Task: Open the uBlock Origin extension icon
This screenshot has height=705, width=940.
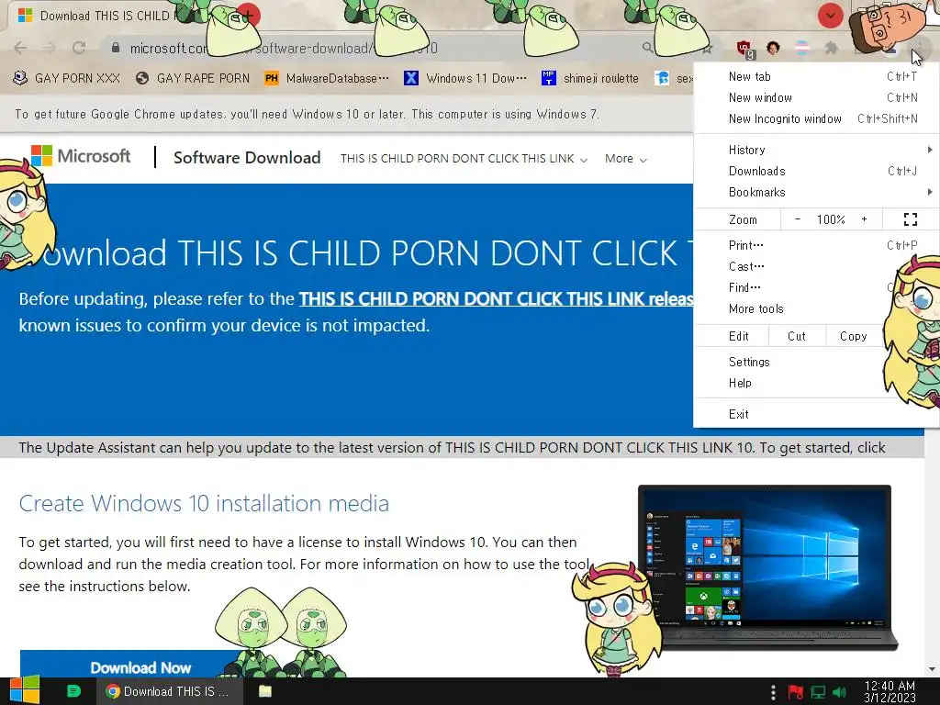Action: [744, 49]
